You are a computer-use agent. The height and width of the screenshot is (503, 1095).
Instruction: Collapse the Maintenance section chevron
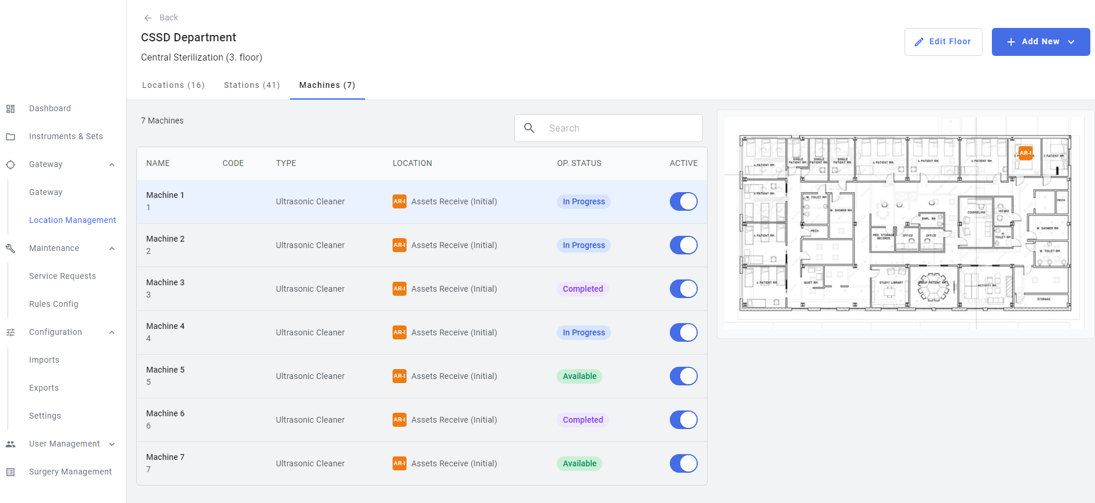[x=112, y=249]
